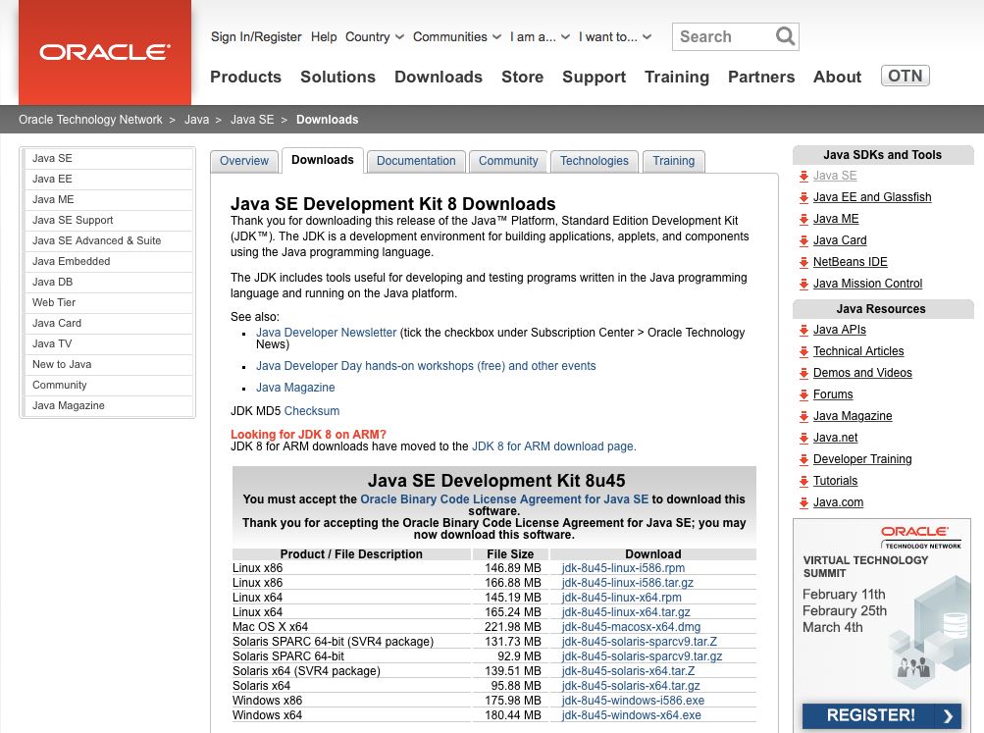Select Java EE in left sidebar
Image resolution: width=984 pixels, height=733 pixels.
(107, 179)
